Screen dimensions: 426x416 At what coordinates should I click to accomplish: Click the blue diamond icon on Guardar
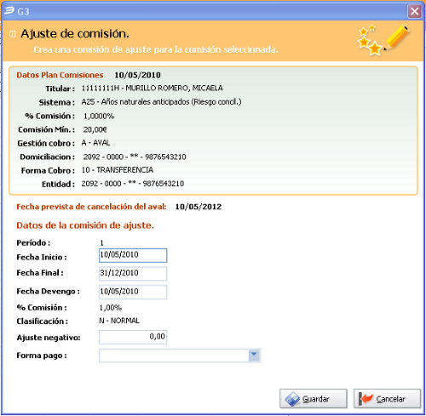pyautogui.click(x=292, y=399)
